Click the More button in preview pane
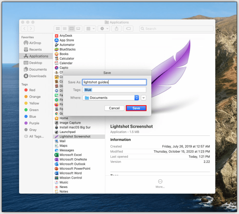The height and width of the screenshot is (214, 239). tap(160, 184)
